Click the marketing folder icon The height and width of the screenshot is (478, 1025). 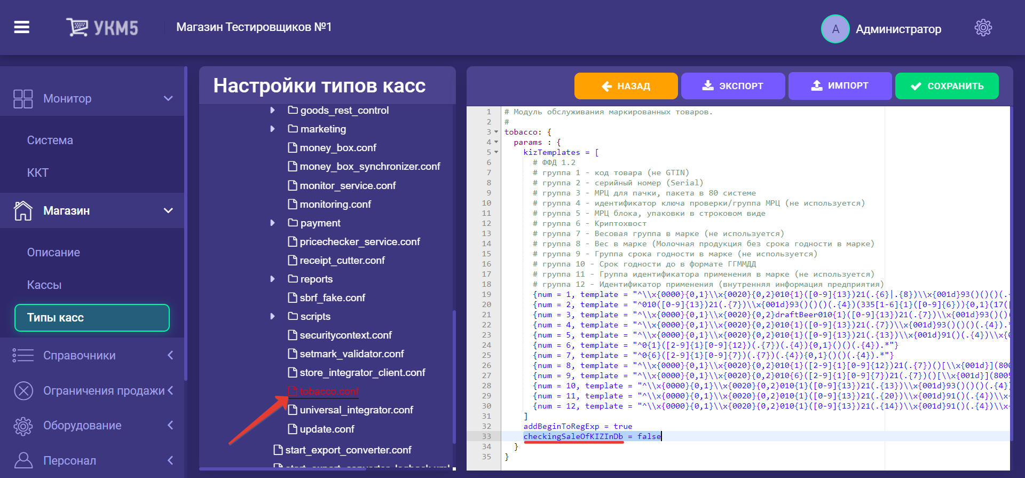(293, 129)
